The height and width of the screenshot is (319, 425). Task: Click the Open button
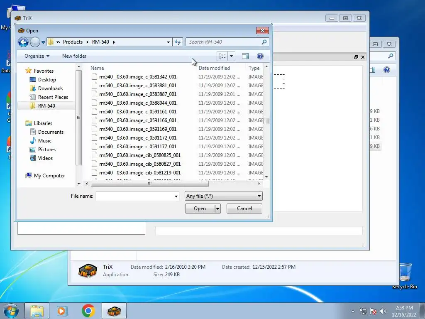pyautogui.click(x=200, y=209)
